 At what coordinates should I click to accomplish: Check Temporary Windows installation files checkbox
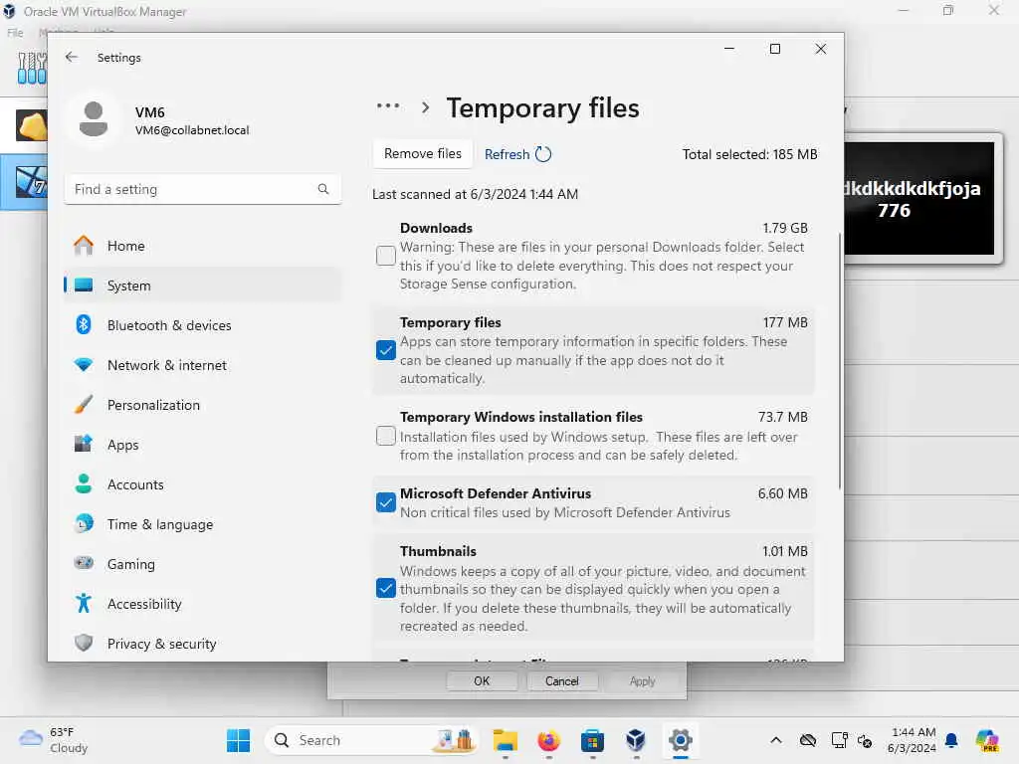click(386, 436)
